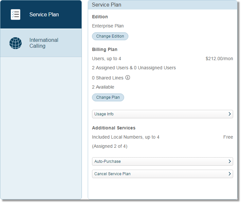
Task: Click the Cancel Service Plan chevron arrow
Action: (230, 174)
